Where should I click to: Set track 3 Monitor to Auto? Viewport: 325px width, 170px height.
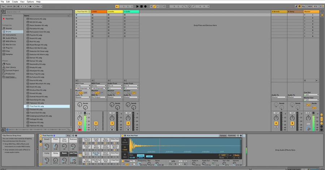click(x=113, y=93)
